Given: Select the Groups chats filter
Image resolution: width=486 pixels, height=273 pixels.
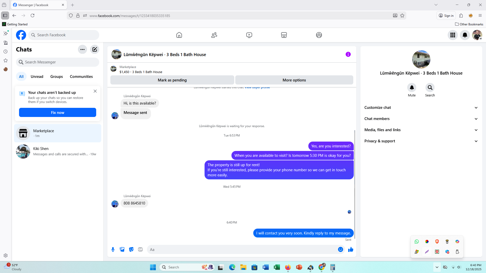Looking at the screenshot, I should 57,77.
